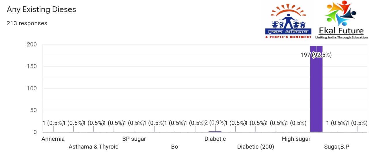Viewport: 369px width, 161px height.
Task: Select the "Ekal Future" brand name text
Action: point(341,31)
